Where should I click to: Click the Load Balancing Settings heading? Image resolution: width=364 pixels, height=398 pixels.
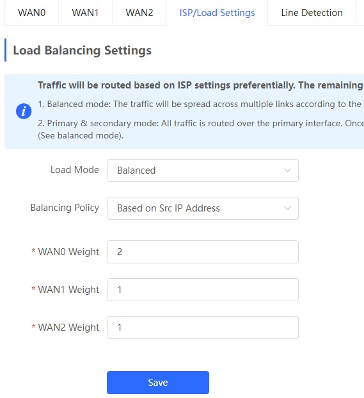[82, 50]
